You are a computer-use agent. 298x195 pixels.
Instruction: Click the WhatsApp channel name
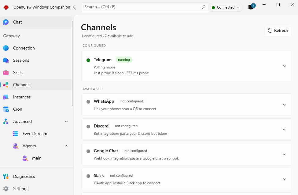(x=104, y=101)
